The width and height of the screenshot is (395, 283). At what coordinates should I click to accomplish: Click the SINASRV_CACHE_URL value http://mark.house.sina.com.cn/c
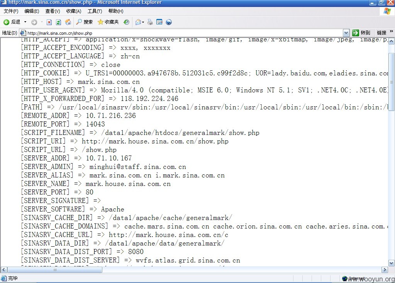point(168,235)
